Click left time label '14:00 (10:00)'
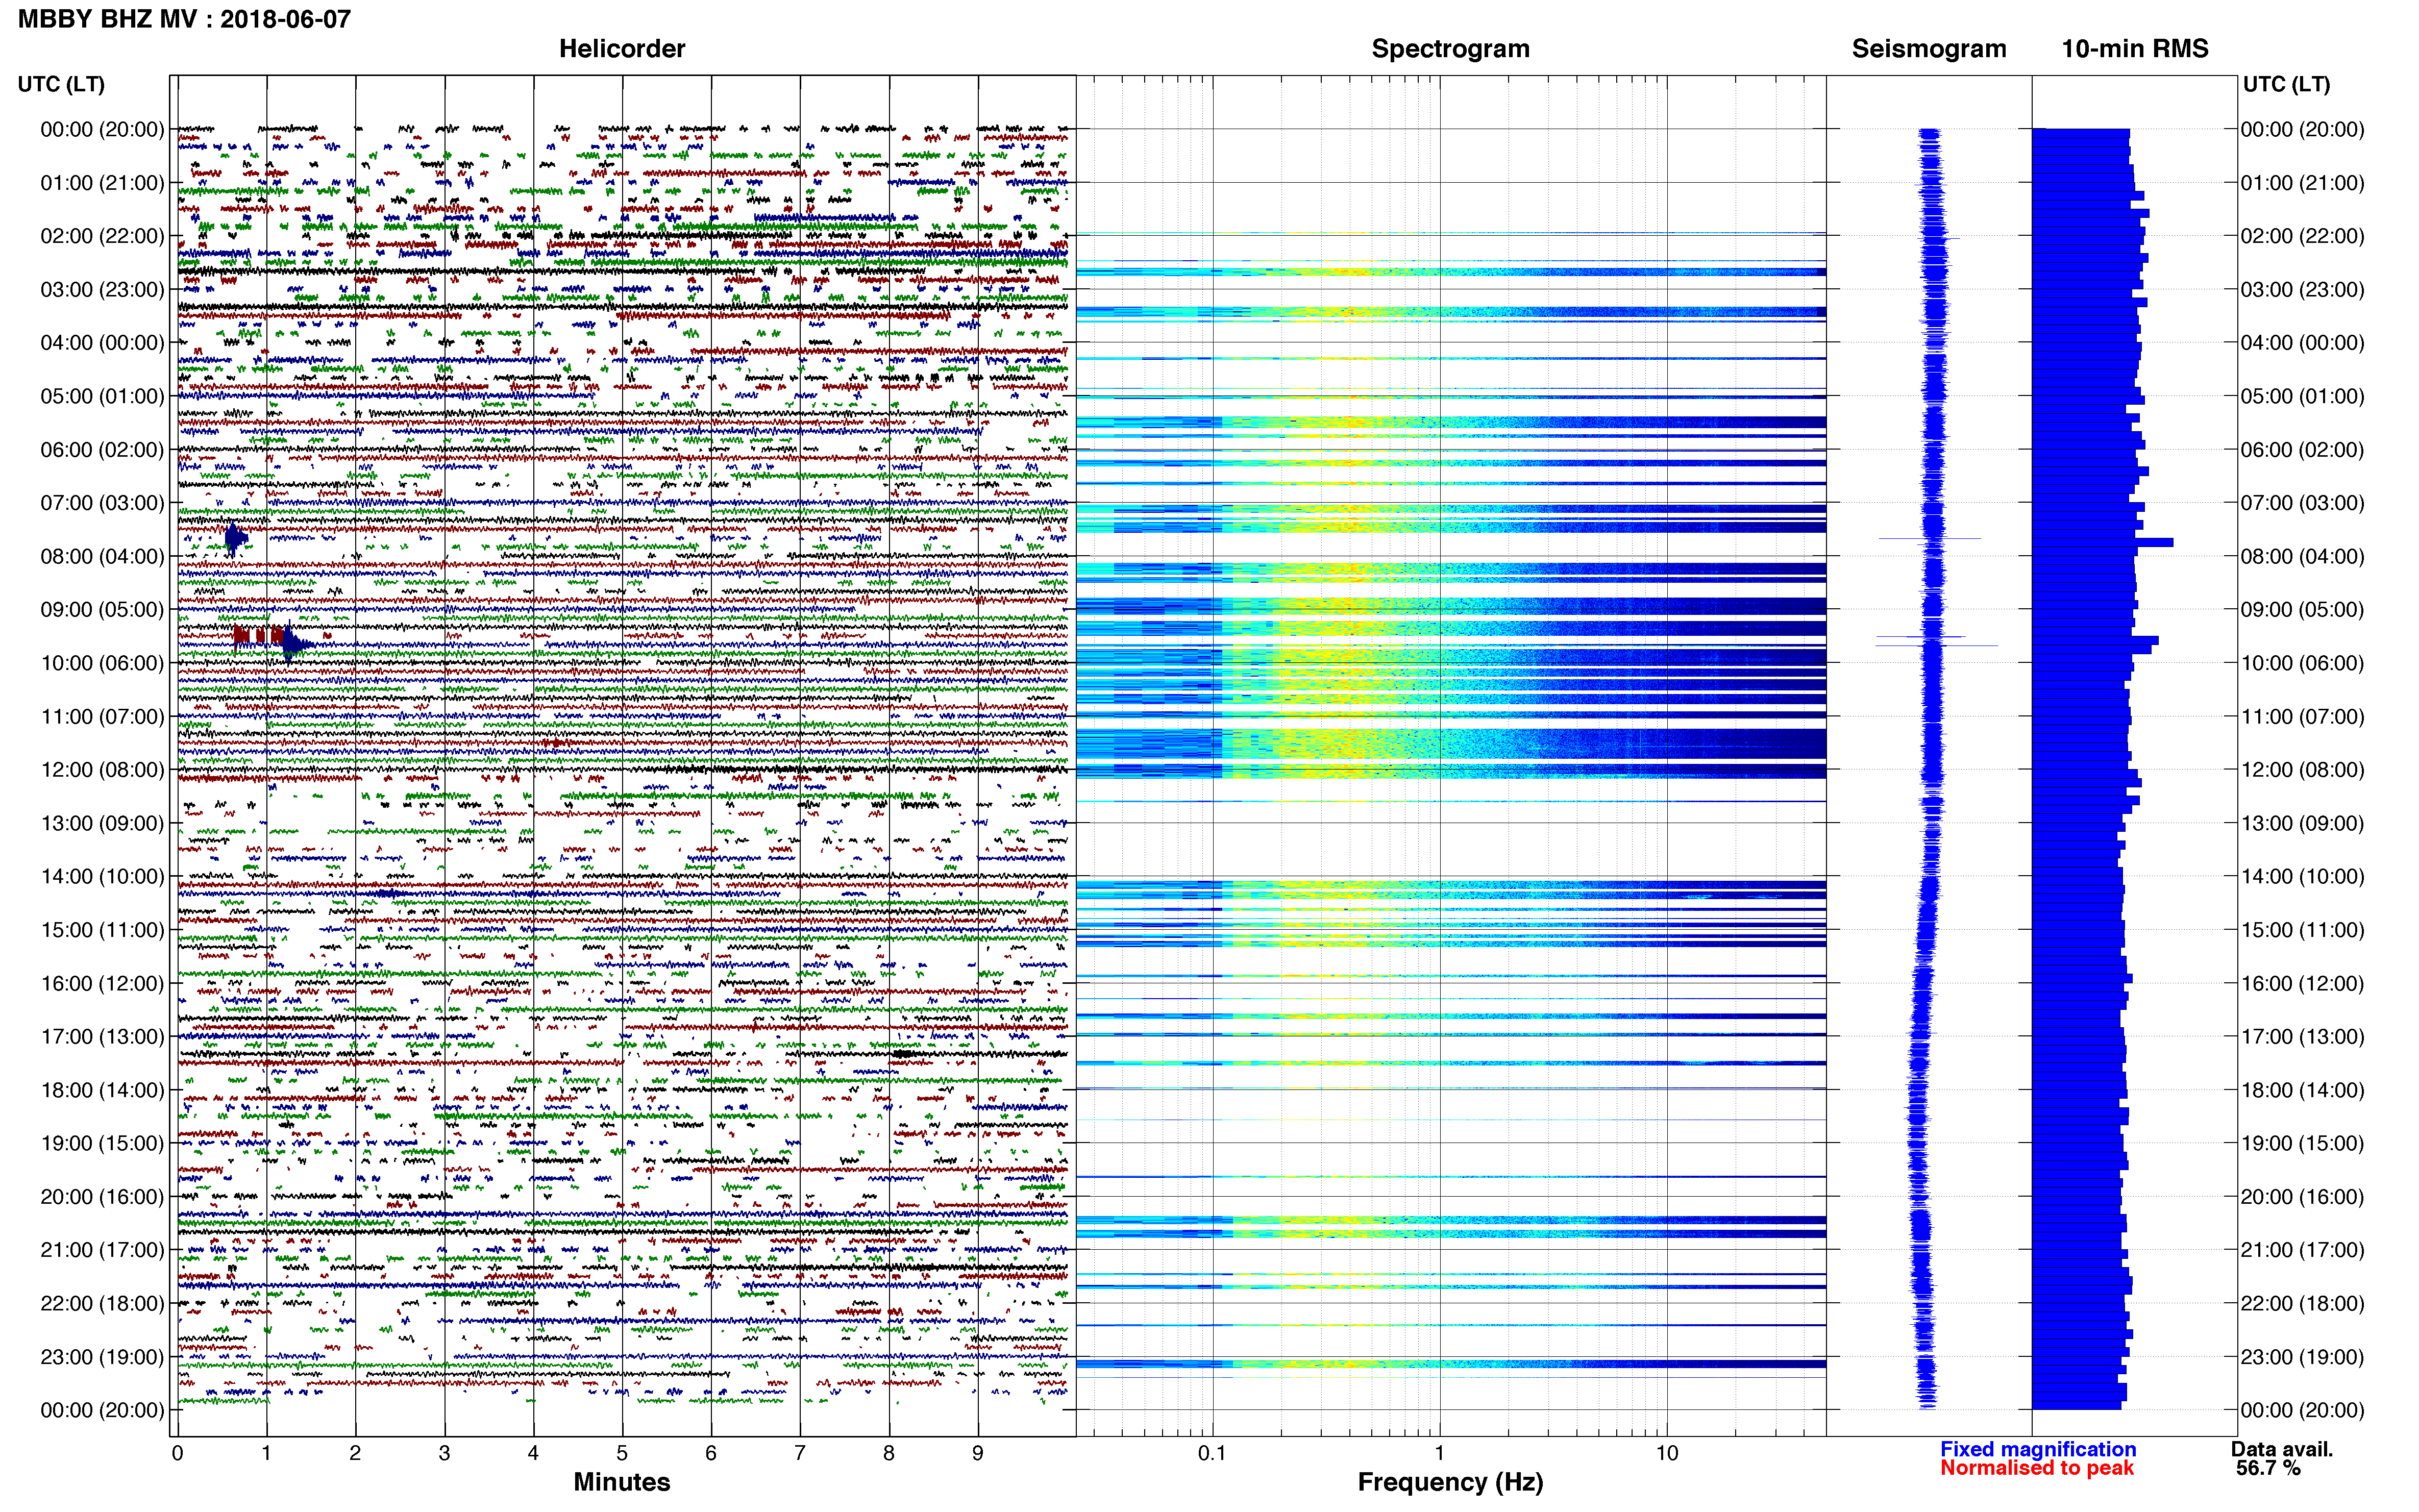 (102, 877)
